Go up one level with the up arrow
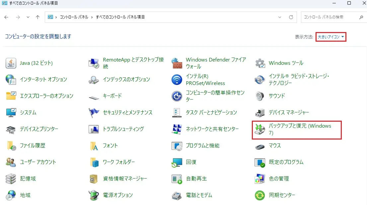Screen dimensions: 367x205 coord(38,17)
